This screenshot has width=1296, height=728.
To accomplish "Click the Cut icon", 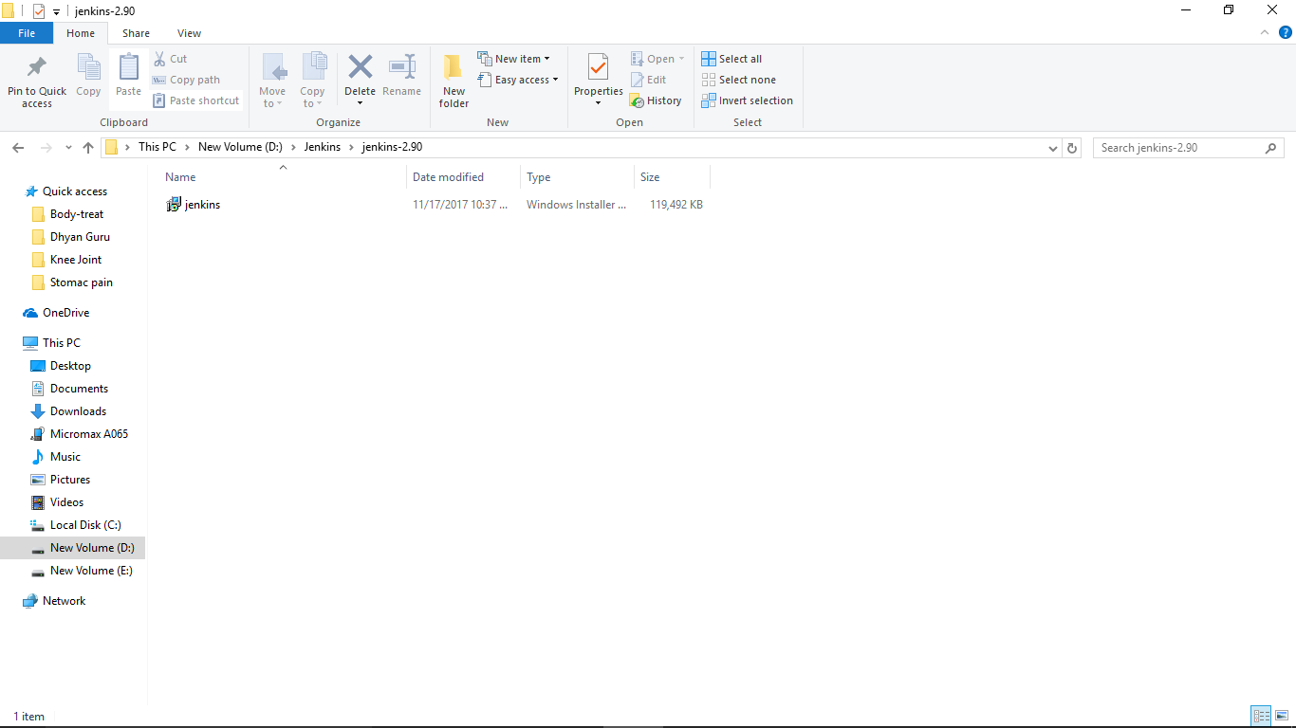I will tap(176, 58).
